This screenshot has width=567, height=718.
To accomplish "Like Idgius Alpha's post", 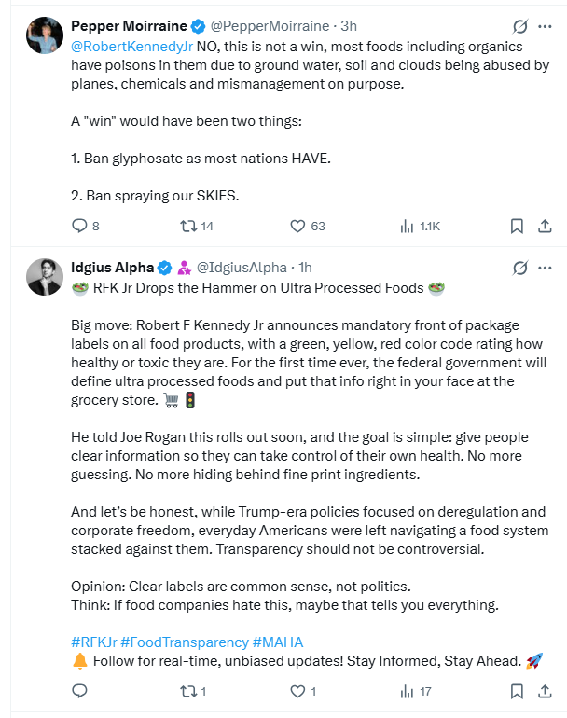I will 297,691.
